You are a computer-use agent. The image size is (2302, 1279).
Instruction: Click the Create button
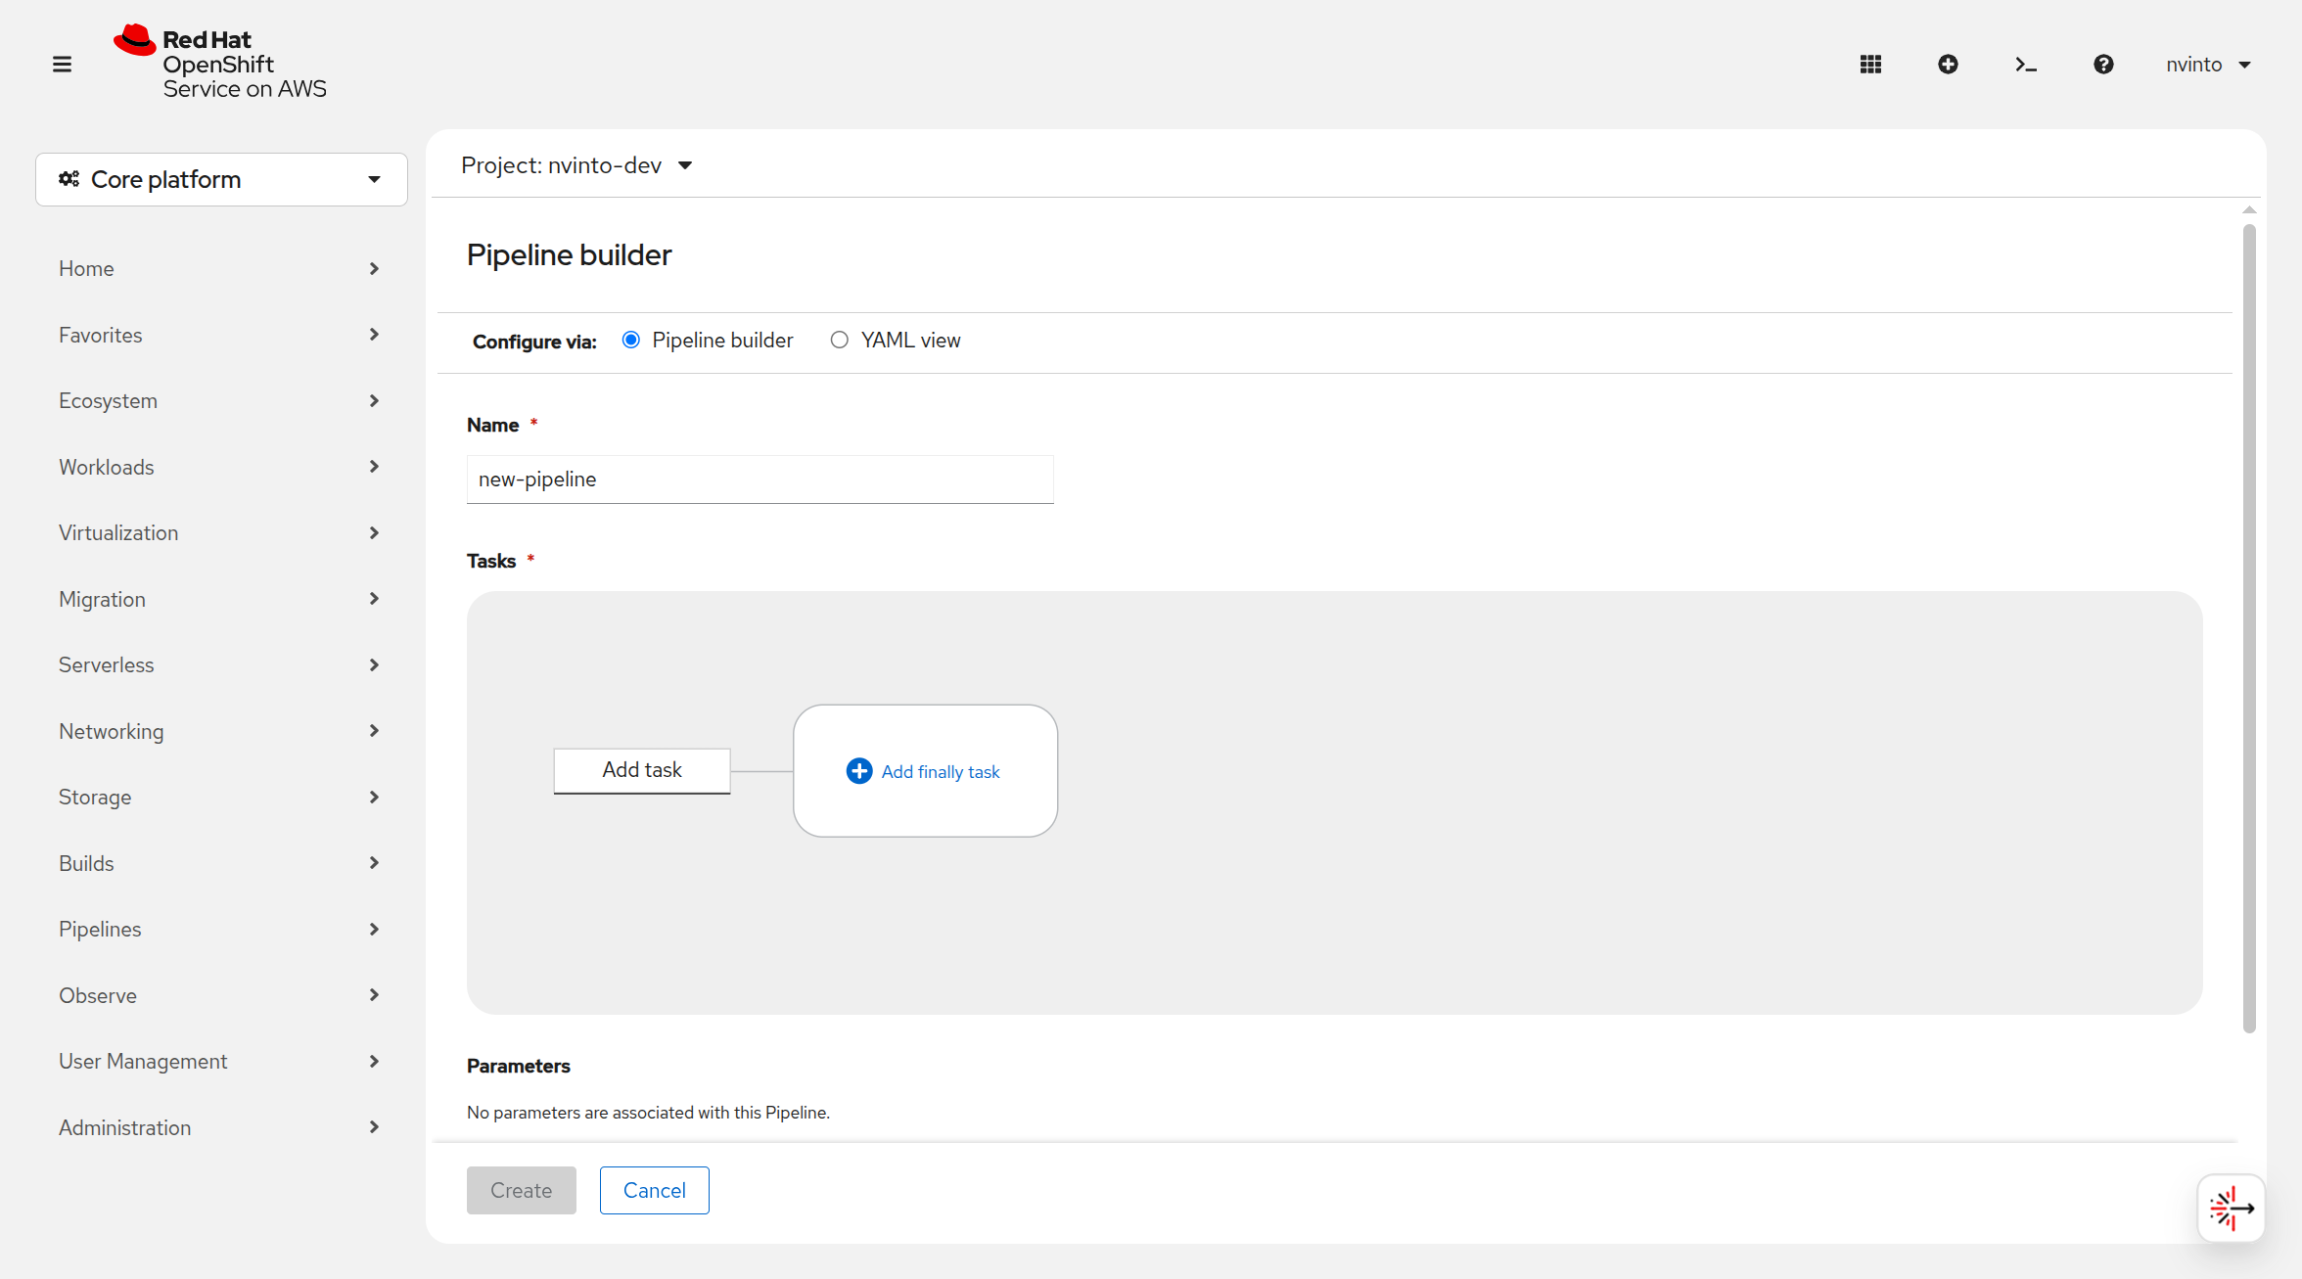coord(522,1190)
